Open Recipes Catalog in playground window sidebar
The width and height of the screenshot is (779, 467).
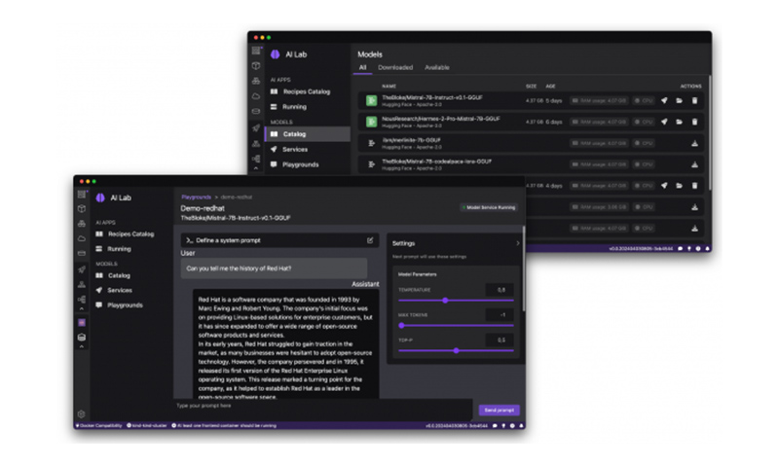coord(131,234)
